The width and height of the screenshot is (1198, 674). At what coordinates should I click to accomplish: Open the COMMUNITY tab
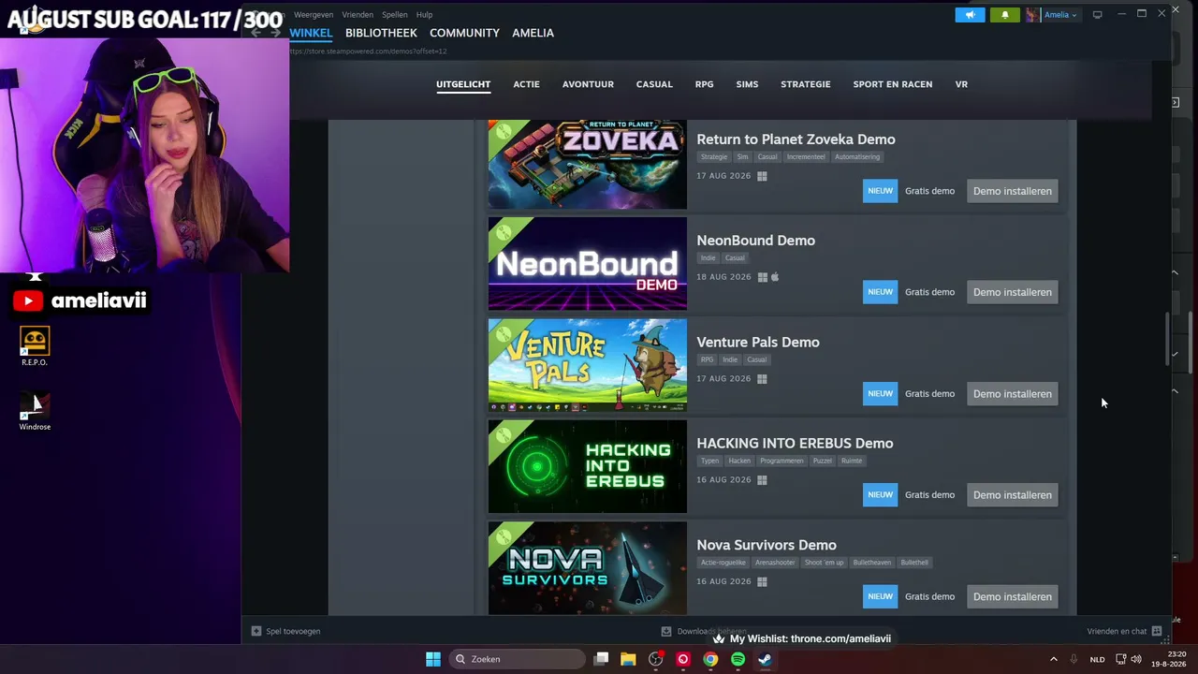464,33
